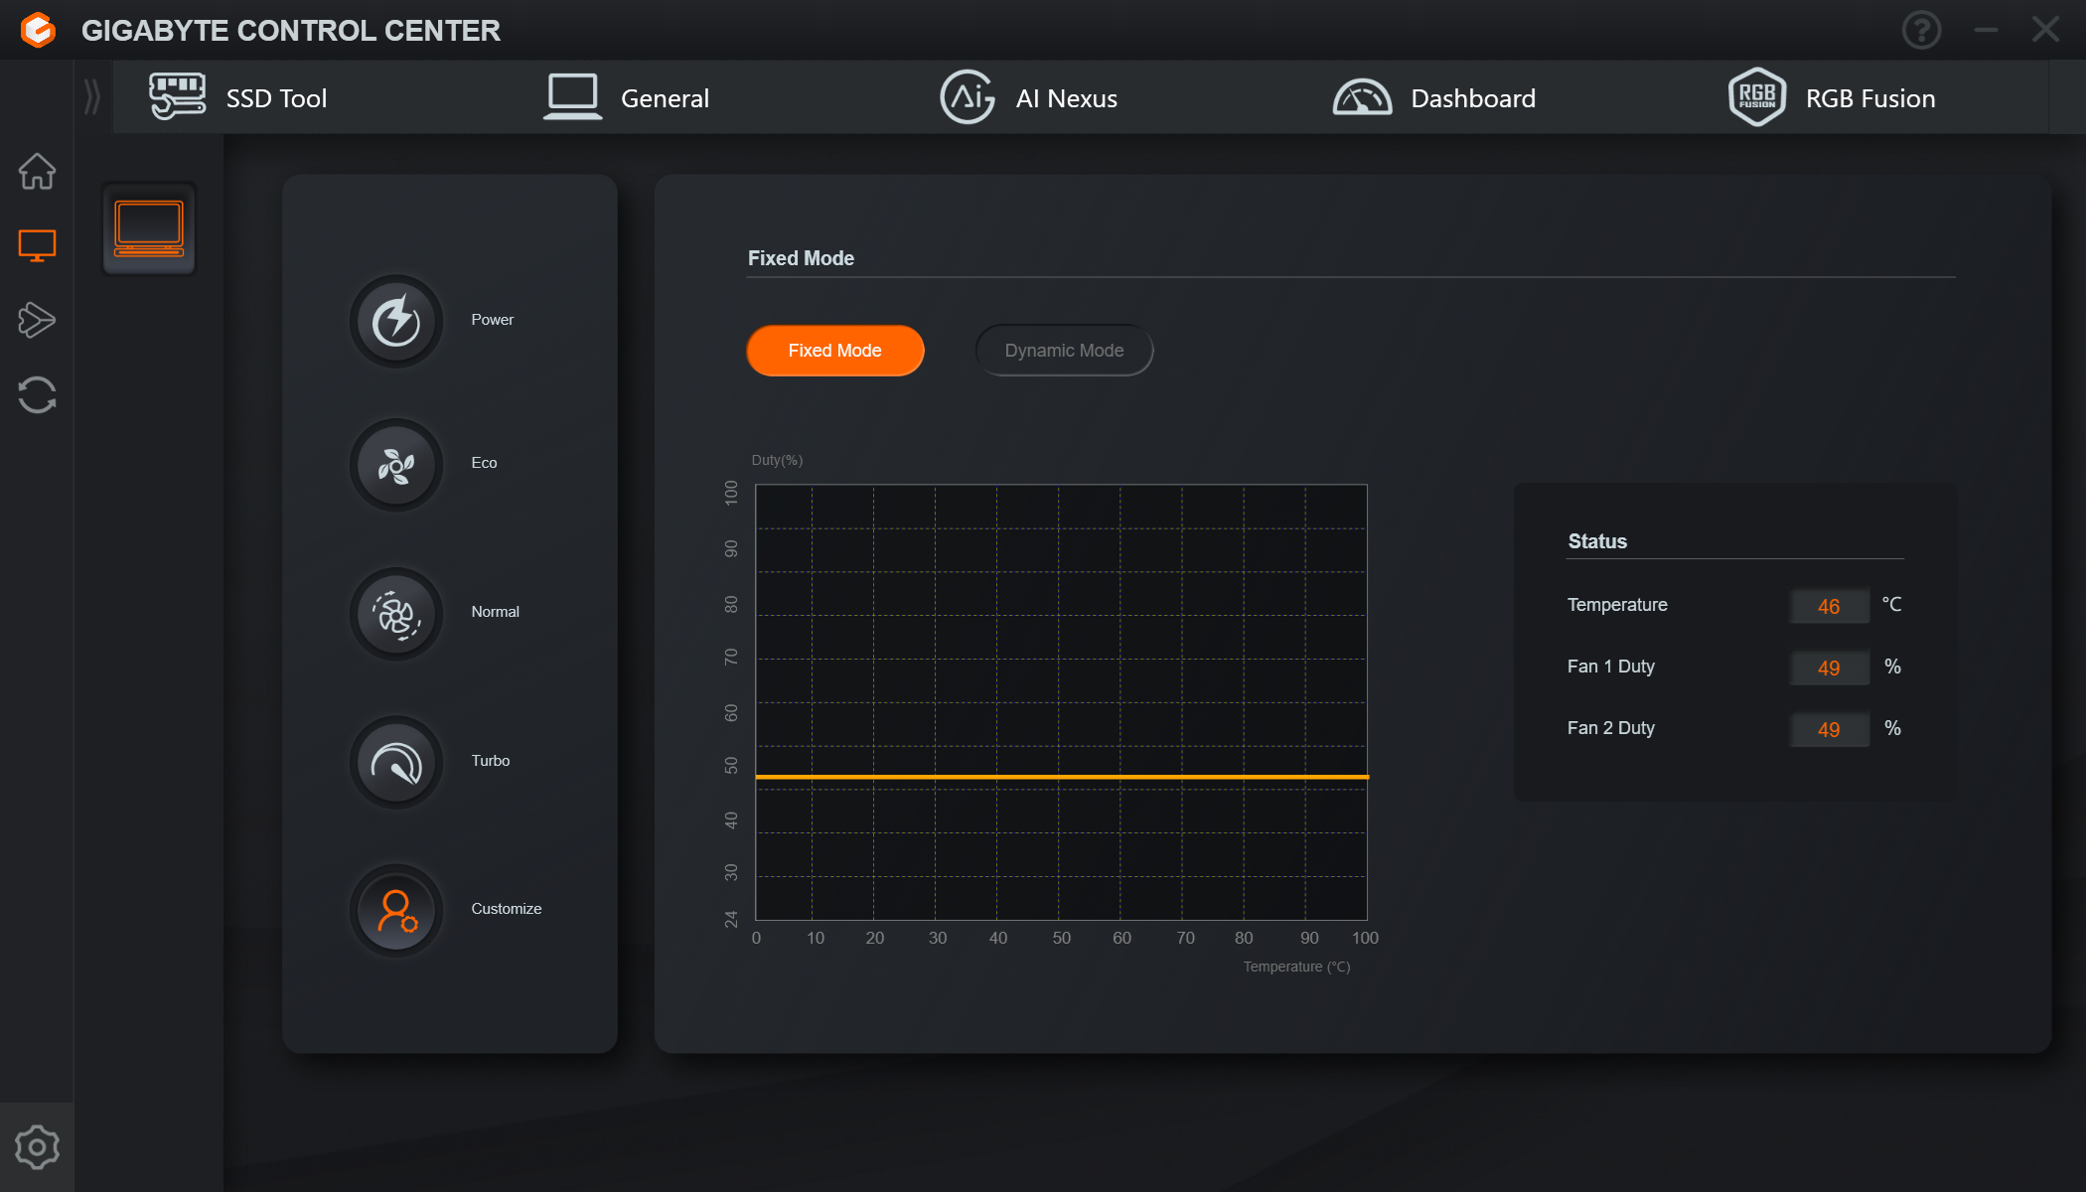Click the Dashboard gauge icon
Image resolution: width=2086 pixels, height=1192 pixels.
[1362, 96]
